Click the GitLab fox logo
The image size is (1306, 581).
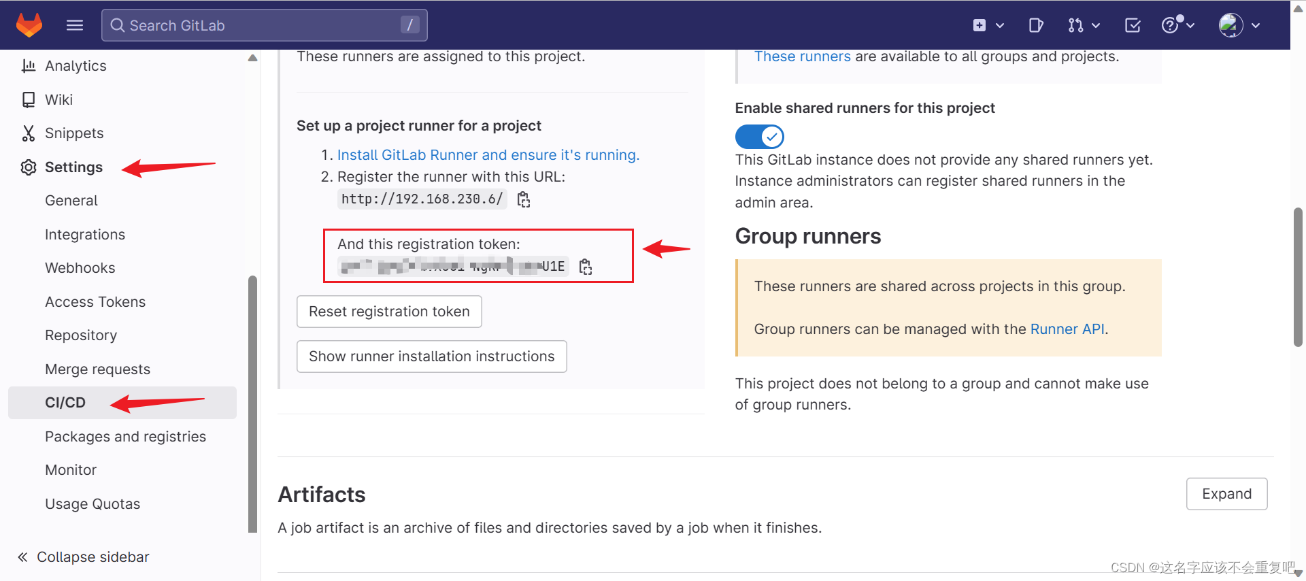[29, 25]
